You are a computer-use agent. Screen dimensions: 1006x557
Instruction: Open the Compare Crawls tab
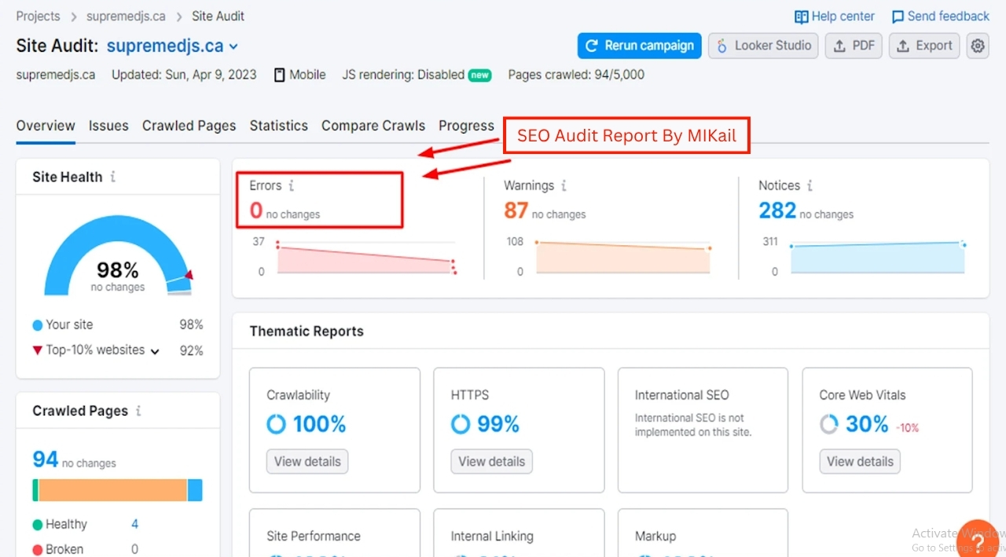click(x=373, y=126)
